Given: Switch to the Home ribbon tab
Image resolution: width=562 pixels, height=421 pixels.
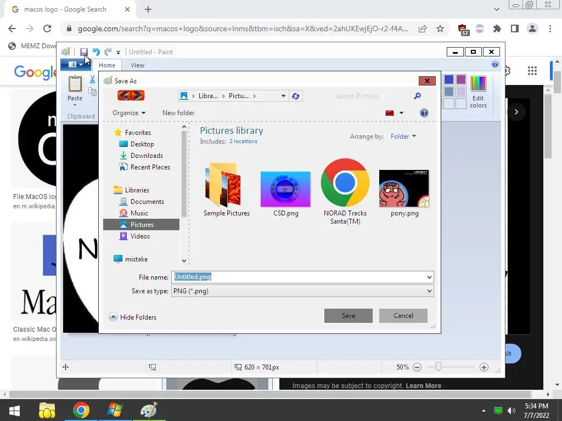Looking at the screenshot, I should 107,65.
